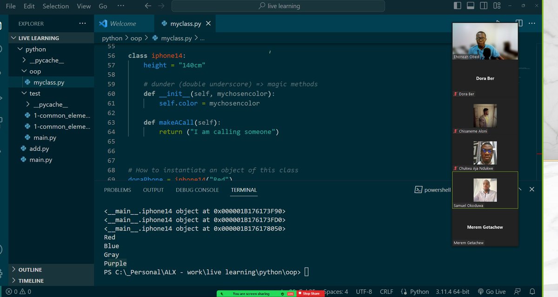Switch to the myclass.py editor tab

(x=186, y=23)
